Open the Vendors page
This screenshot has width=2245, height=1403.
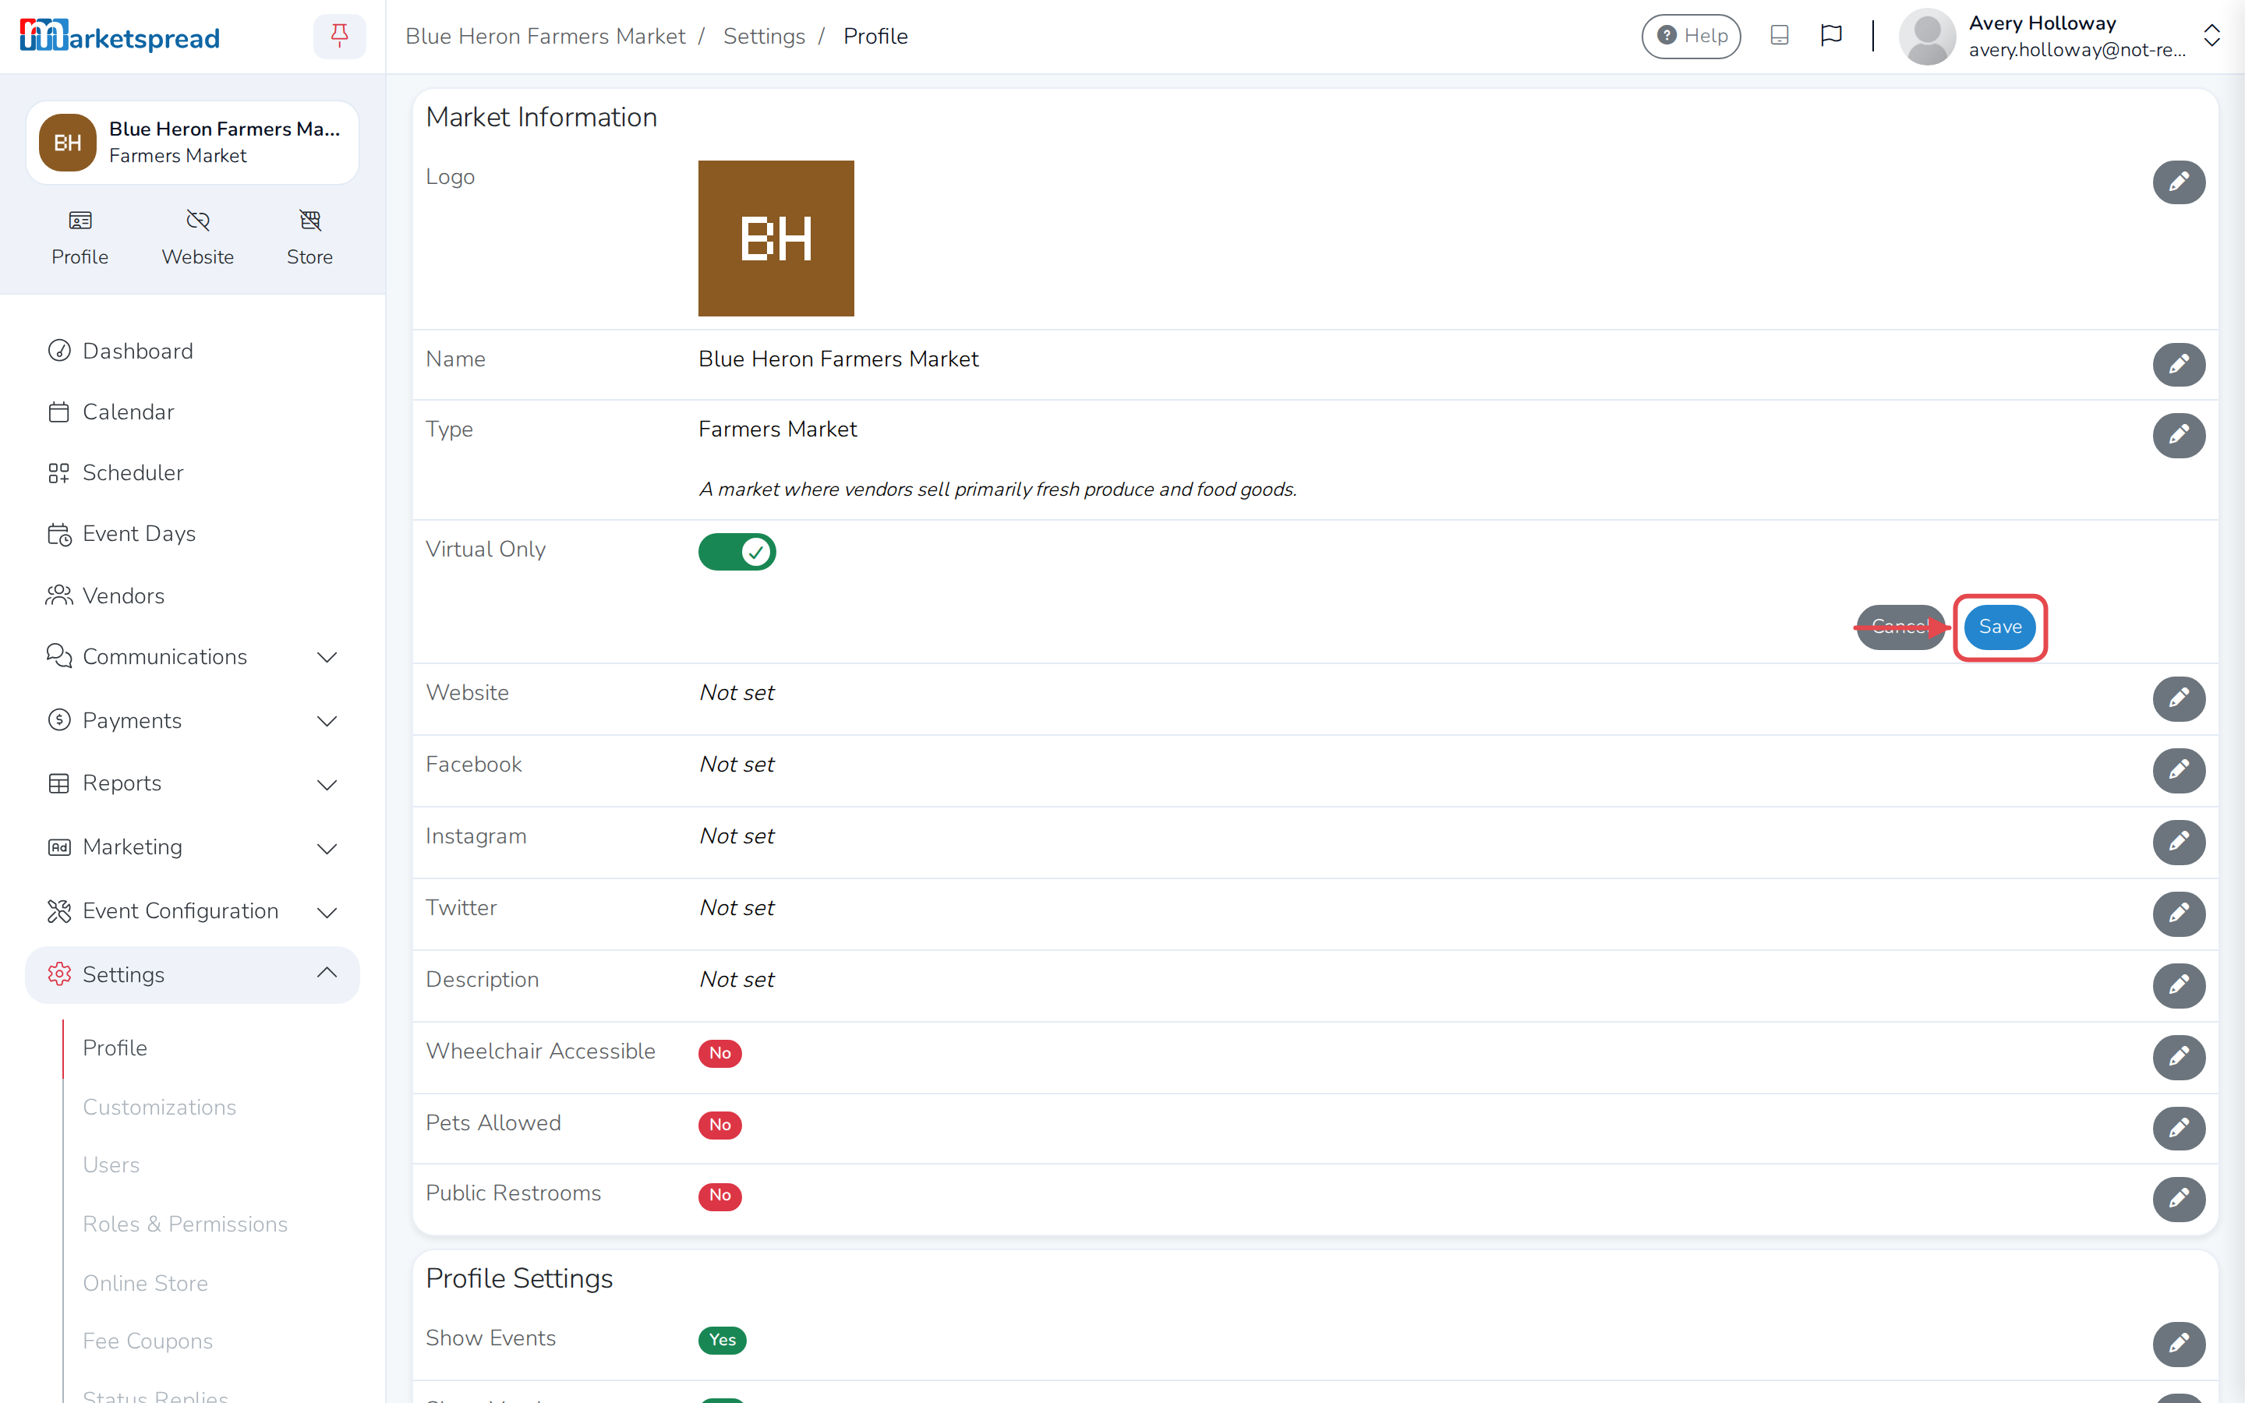192,595
